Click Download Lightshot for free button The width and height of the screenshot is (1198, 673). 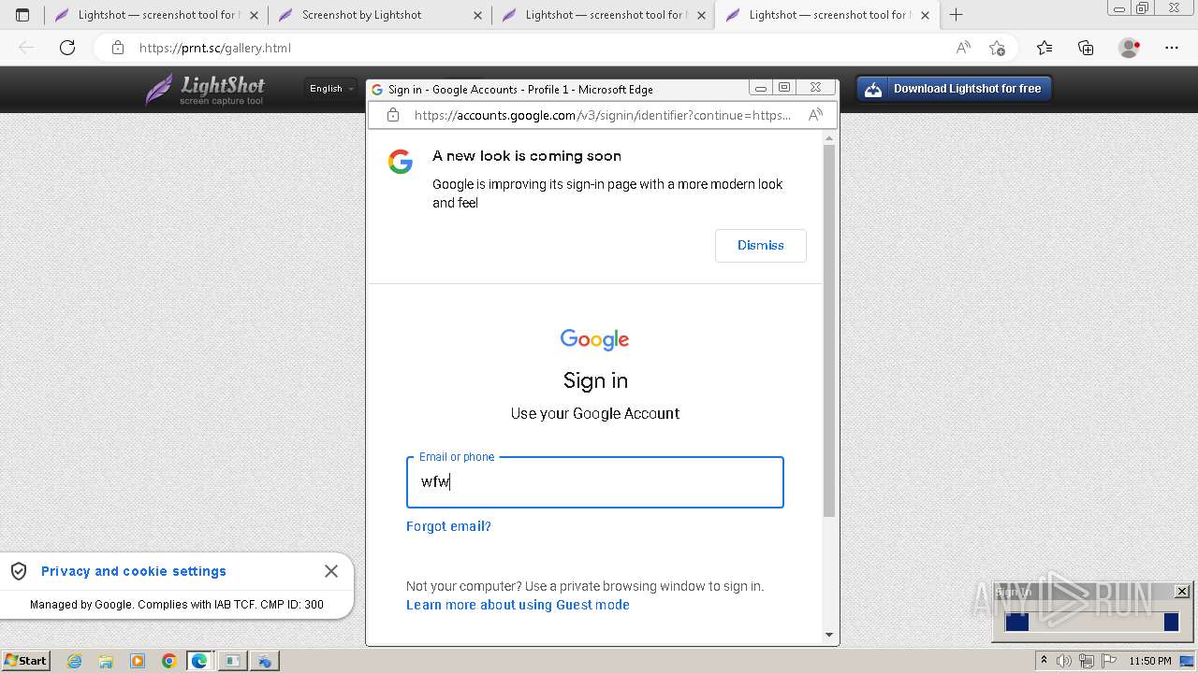pos(955,89)
